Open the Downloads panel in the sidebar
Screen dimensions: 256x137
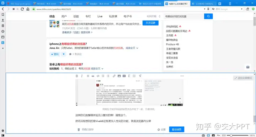(x=3, y=20)
